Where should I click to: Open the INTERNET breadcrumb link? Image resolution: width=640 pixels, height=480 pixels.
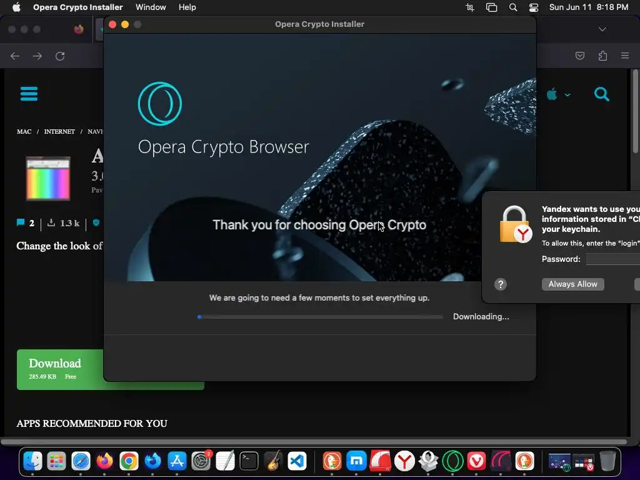(x=59, y=131)
